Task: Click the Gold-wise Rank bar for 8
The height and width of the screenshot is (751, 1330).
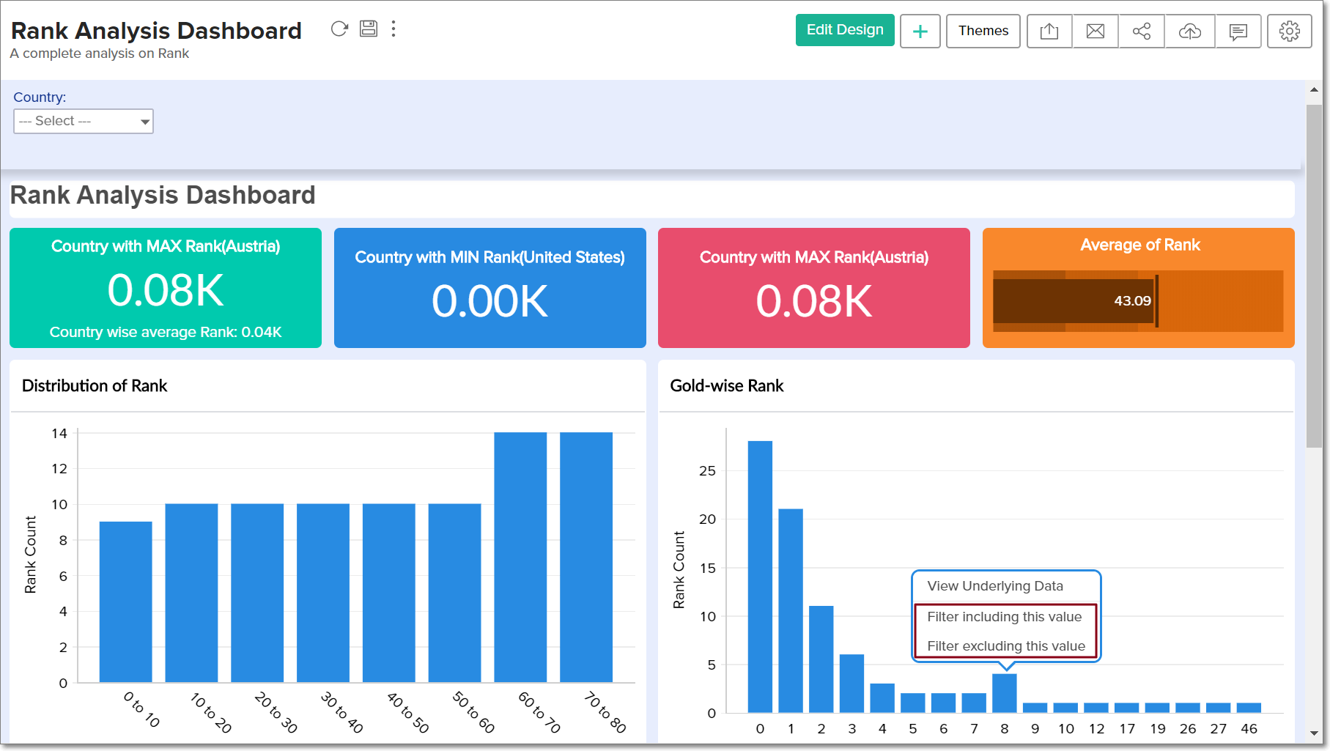Action: [1005, 693]
